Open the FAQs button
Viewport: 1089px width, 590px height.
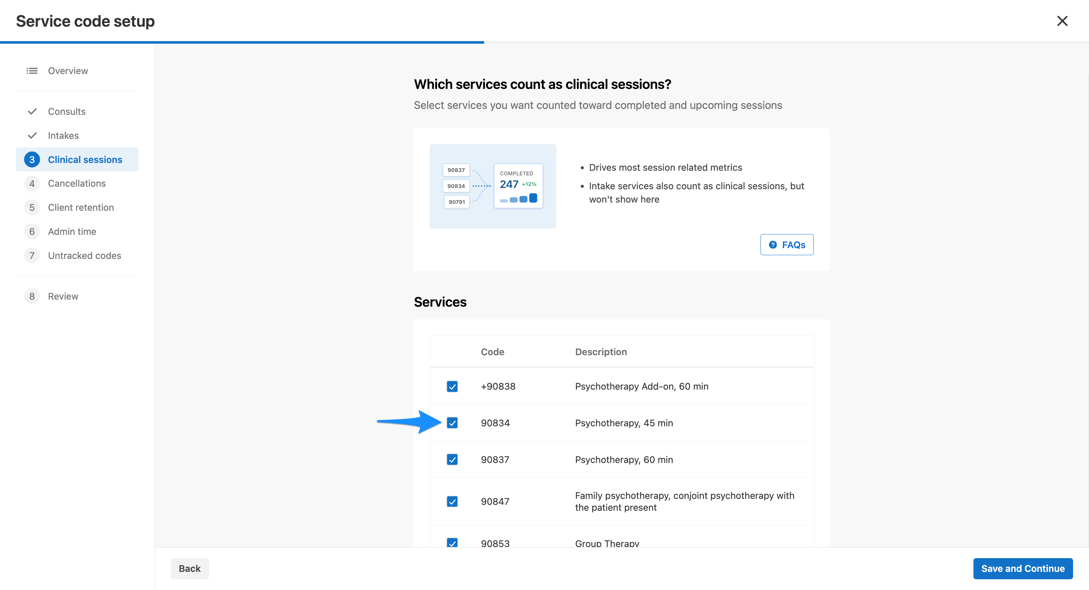[787, 245]
